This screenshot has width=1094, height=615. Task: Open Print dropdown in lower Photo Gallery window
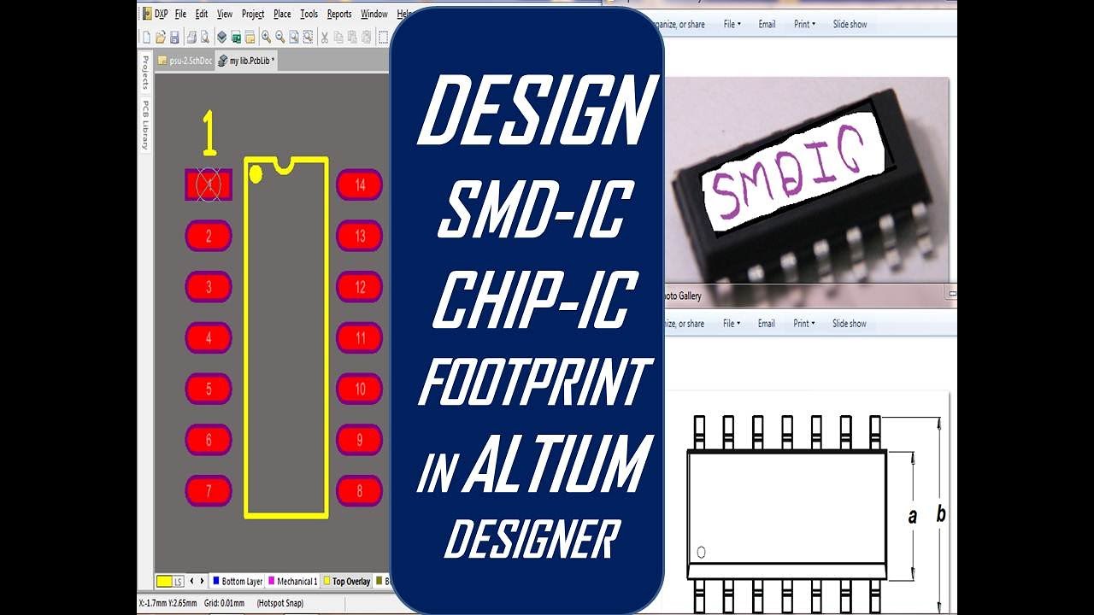804,323
